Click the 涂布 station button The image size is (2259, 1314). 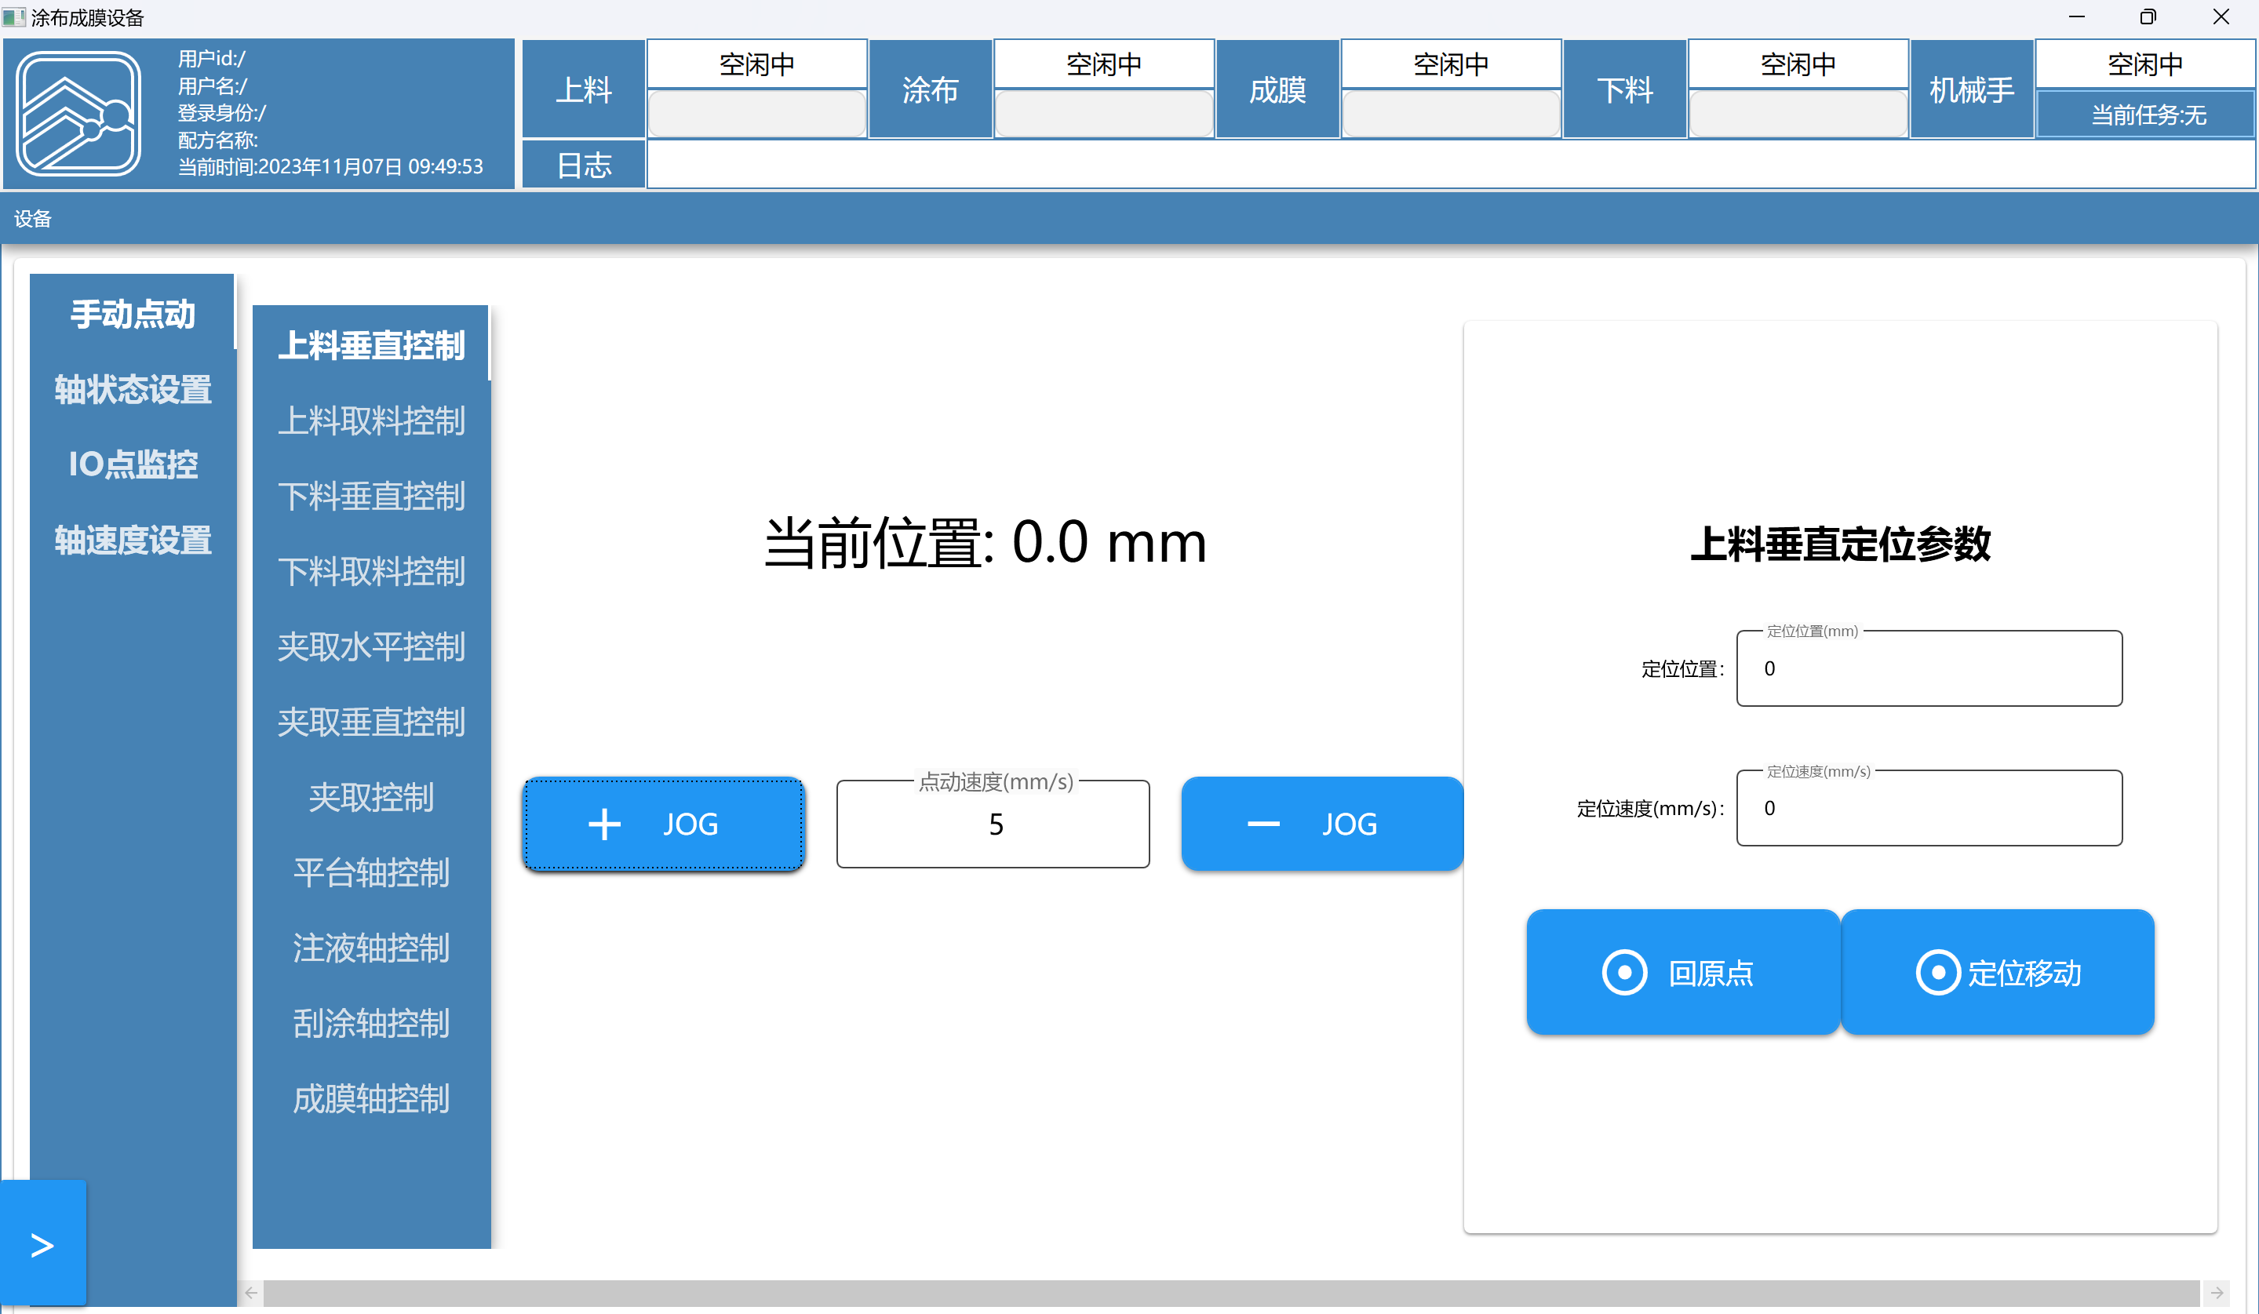tap(931, 89)
